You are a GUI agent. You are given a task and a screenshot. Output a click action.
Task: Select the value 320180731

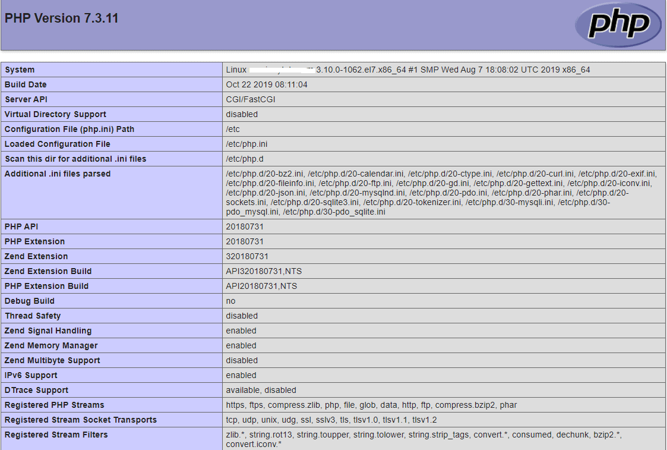[247, 257]
